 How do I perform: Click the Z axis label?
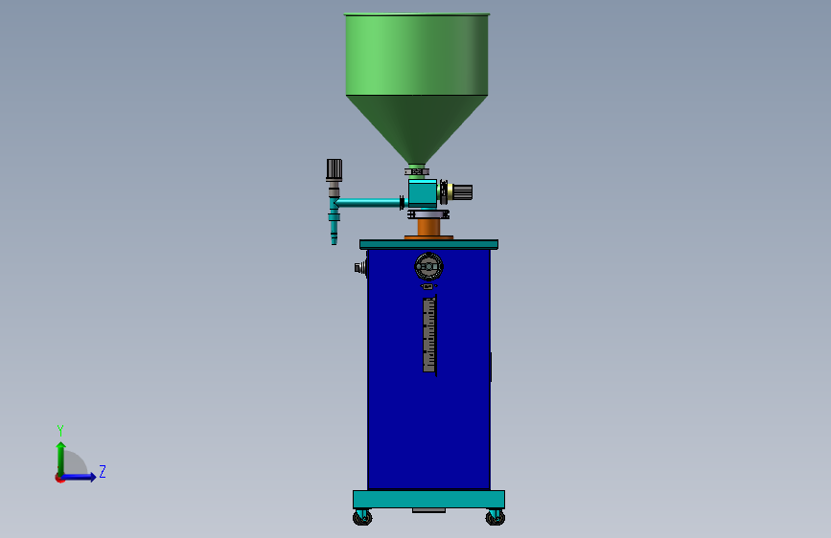click(103, 471)
